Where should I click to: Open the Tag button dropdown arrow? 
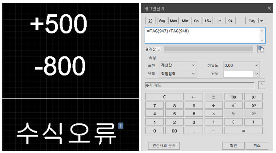tap(262, 21)
